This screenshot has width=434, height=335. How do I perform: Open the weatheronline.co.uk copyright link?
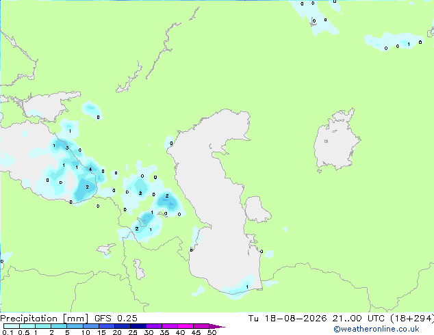(376, 329)
